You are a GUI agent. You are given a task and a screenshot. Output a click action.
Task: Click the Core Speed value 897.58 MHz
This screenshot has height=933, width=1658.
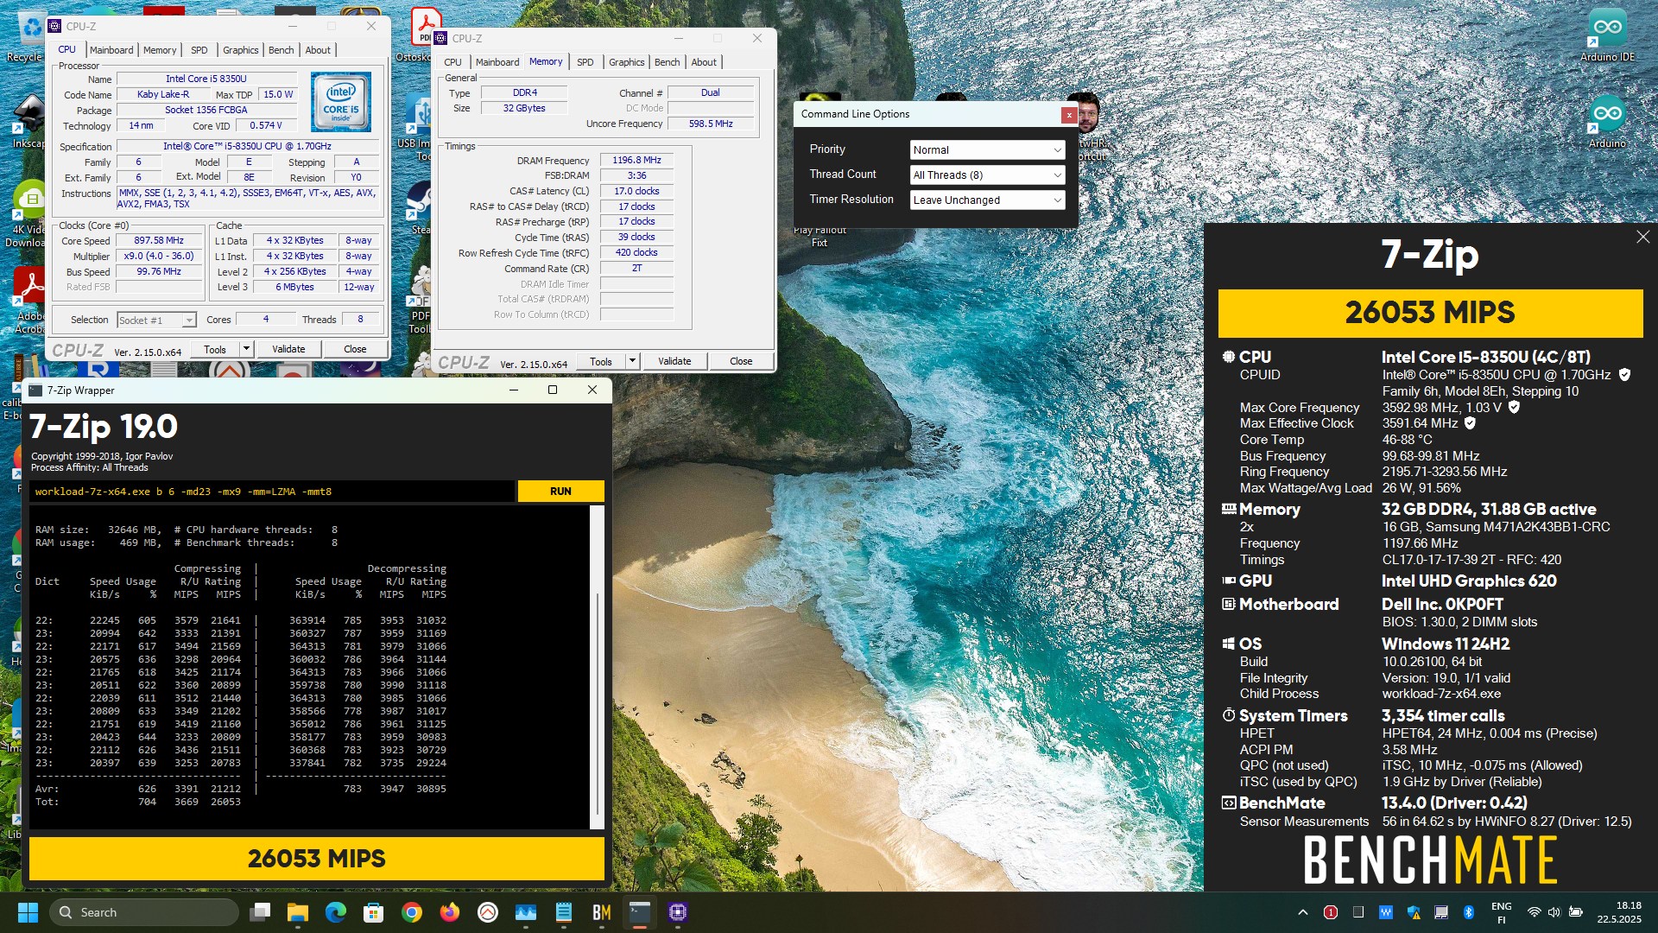(159, 241)
